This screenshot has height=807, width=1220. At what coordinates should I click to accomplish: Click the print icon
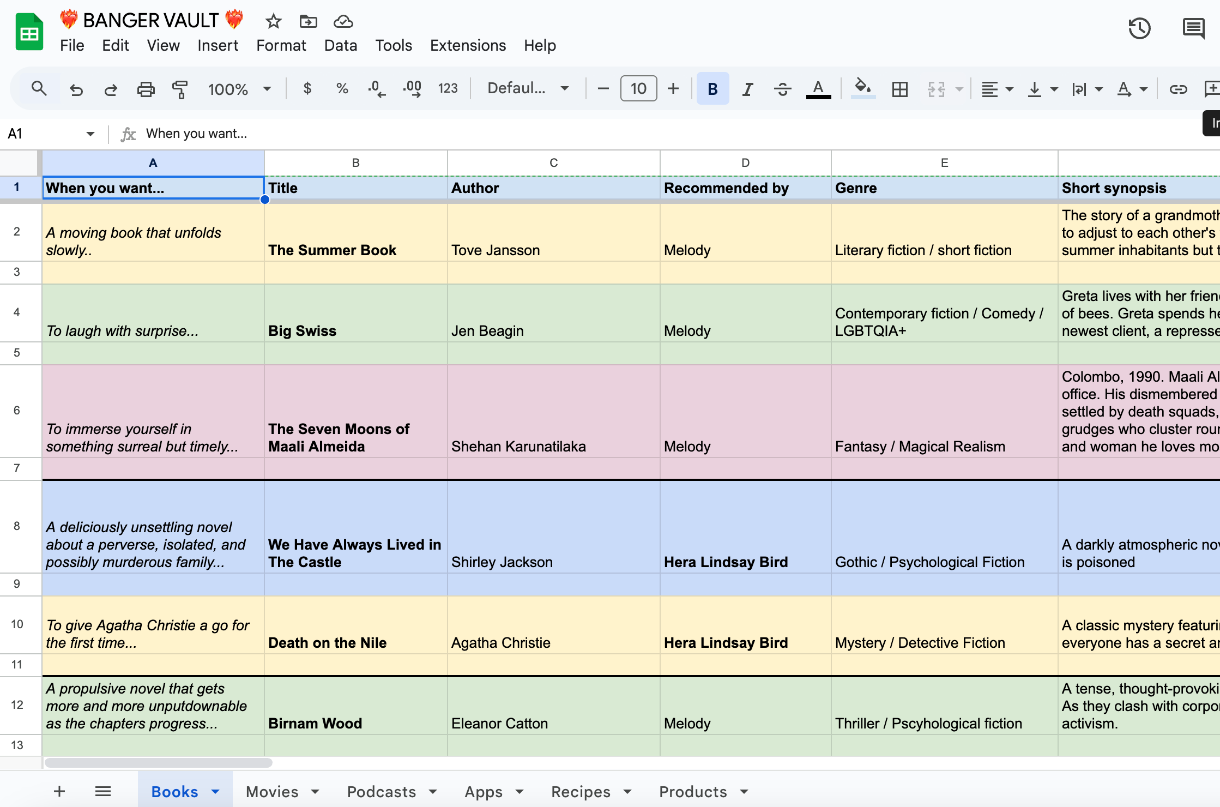tap(146, 89)
